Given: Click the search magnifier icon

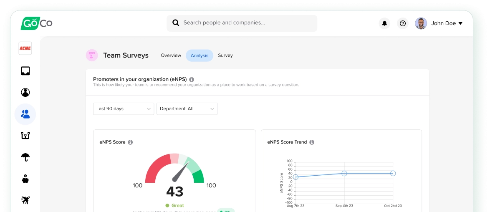Looking at the screenshot, I should pos(176,23).
